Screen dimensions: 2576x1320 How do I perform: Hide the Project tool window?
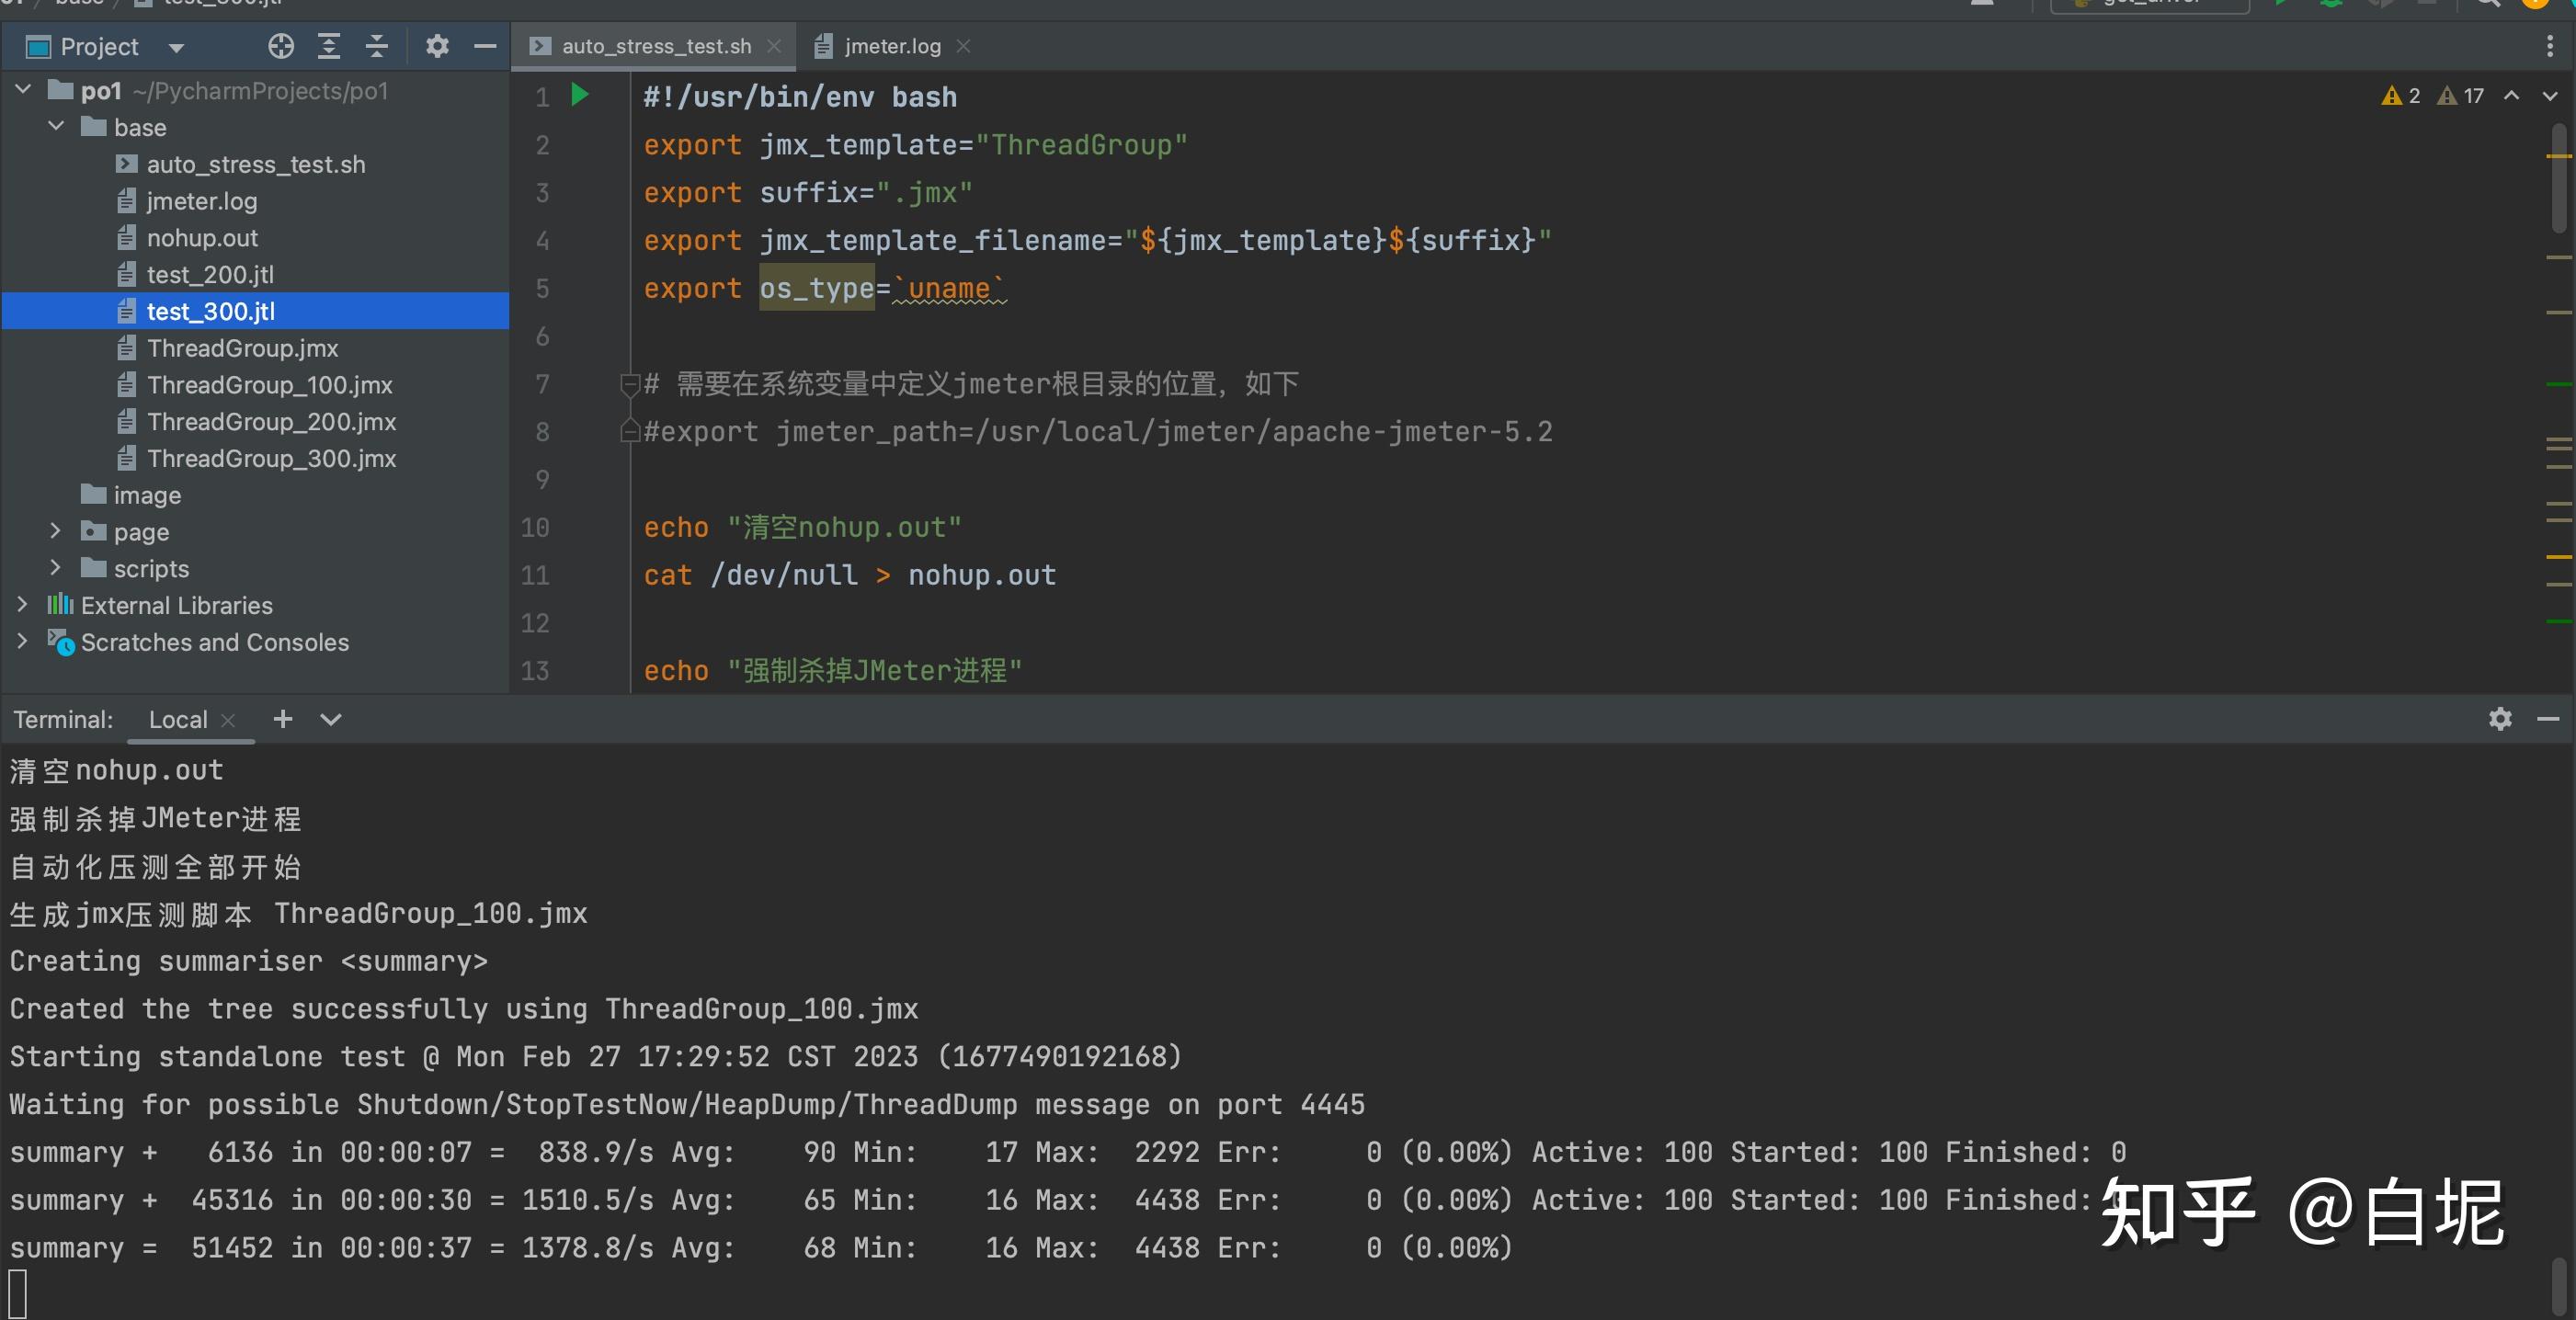[x=485, y=46]
